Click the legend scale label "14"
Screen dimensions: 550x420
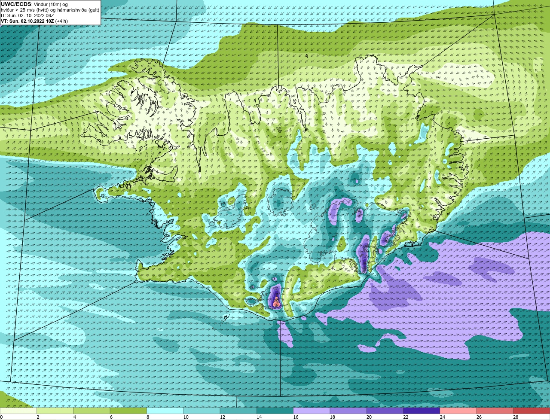coord(259,417)
